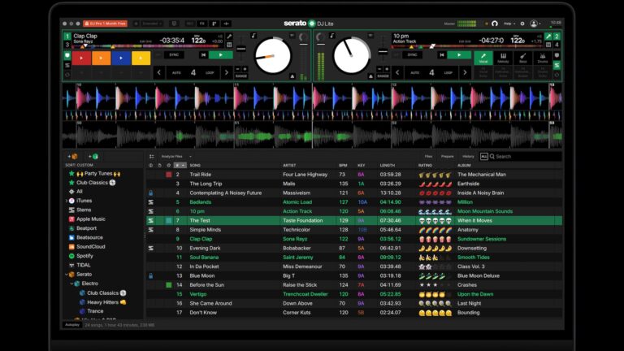Select the SoundCloud streaming source

click(x=90, y=246)
